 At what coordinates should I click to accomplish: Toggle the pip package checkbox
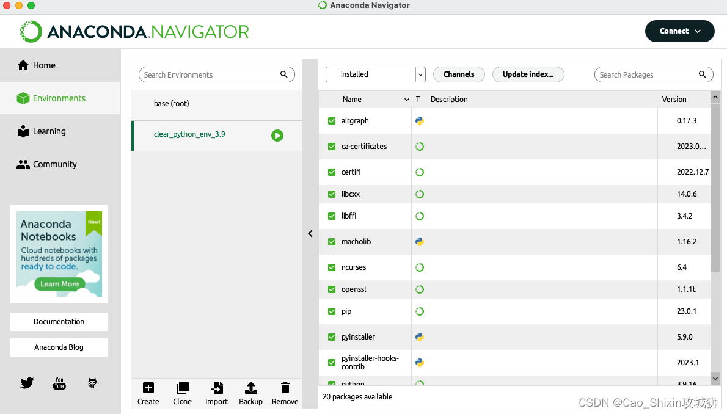332,311
